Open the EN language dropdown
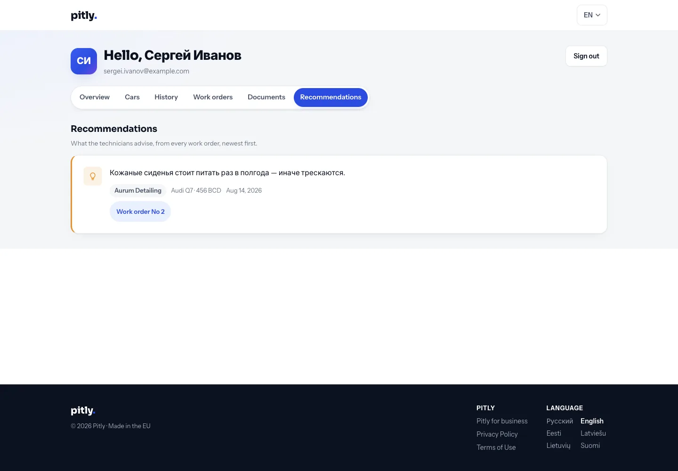Screen dimensions: 678x471 [592, 15]
